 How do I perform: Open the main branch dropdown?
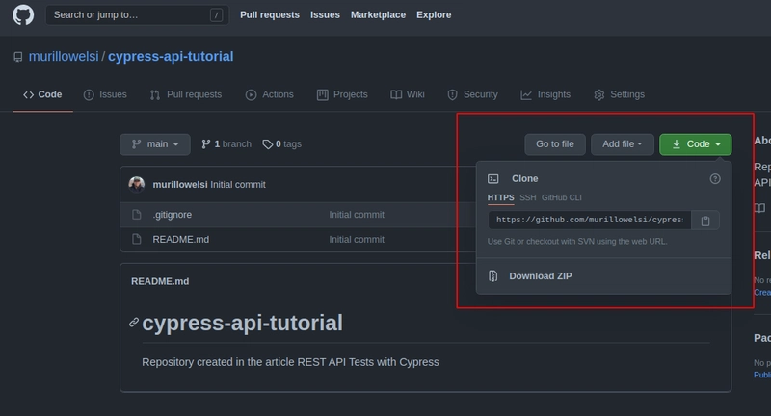[155, 144]
